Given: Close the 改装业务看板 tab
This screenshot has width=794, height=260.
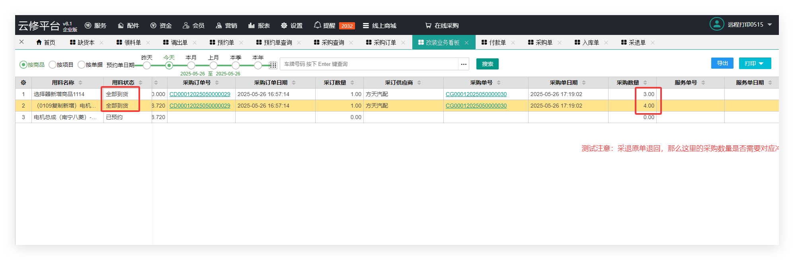Looking at the screenshot, I should click(x=466, y=43).
